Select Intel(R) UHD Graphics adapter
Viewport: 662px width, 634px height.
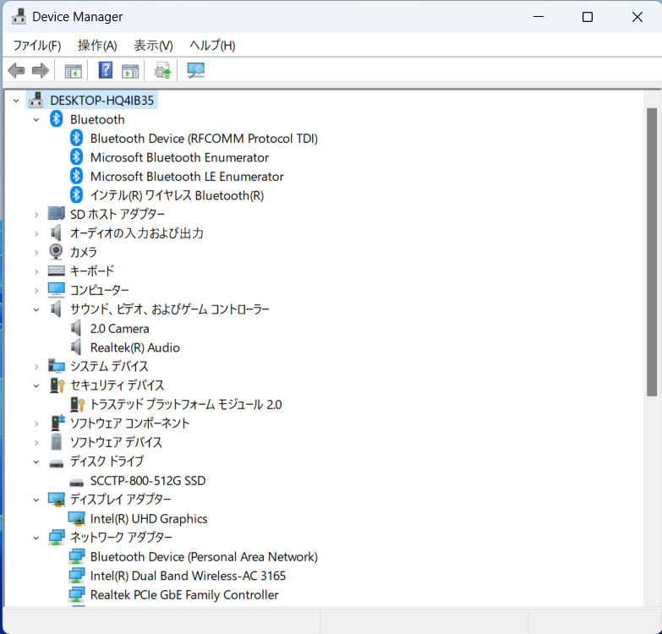149,519
